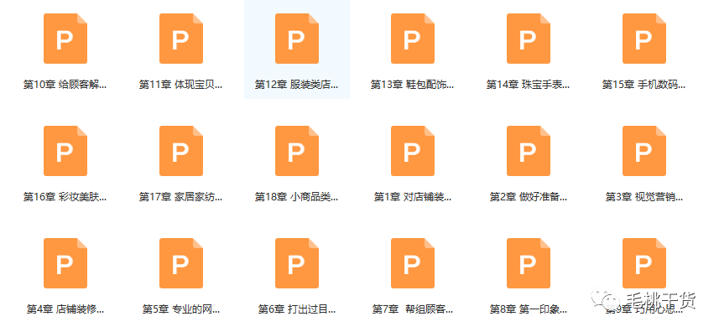719x332 pixels.
Task: Click the file name 第18章 小商品类...
Action: tap(297, 197)
